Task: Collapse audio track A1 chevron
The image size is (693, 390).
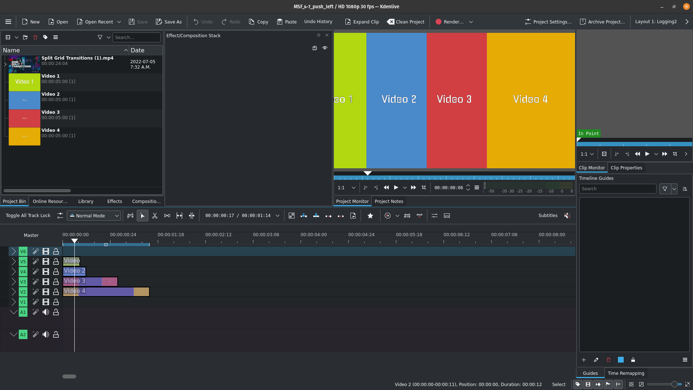Action: (13, 312)
